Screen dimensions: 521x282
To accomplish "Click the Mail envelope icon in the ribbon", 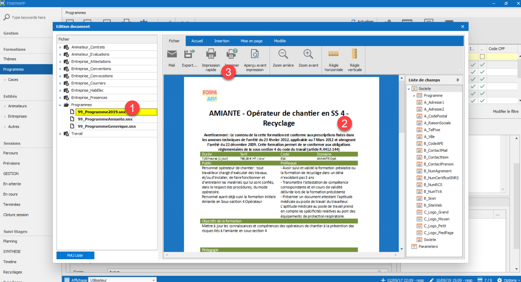I will 172,54.
